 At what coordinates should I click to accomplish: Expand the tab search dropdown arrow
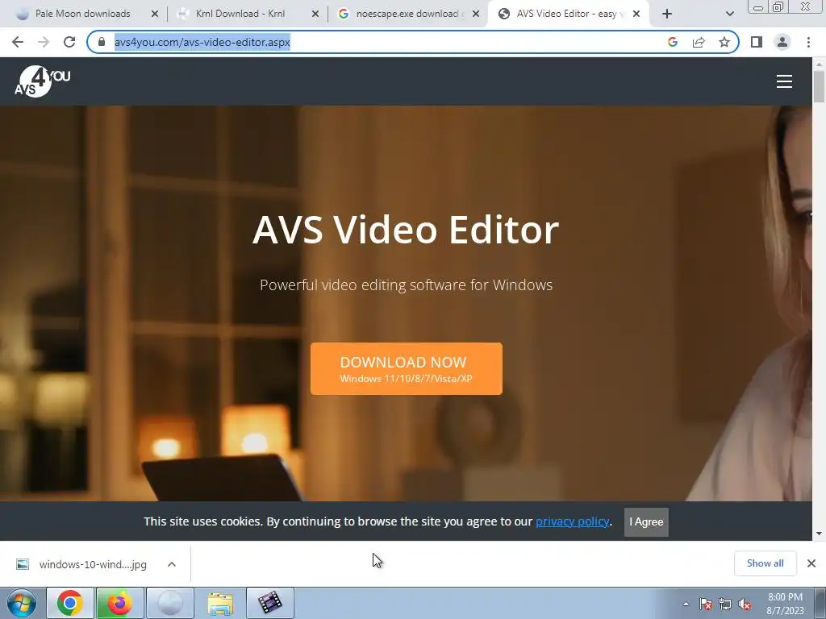coord(729,14)
